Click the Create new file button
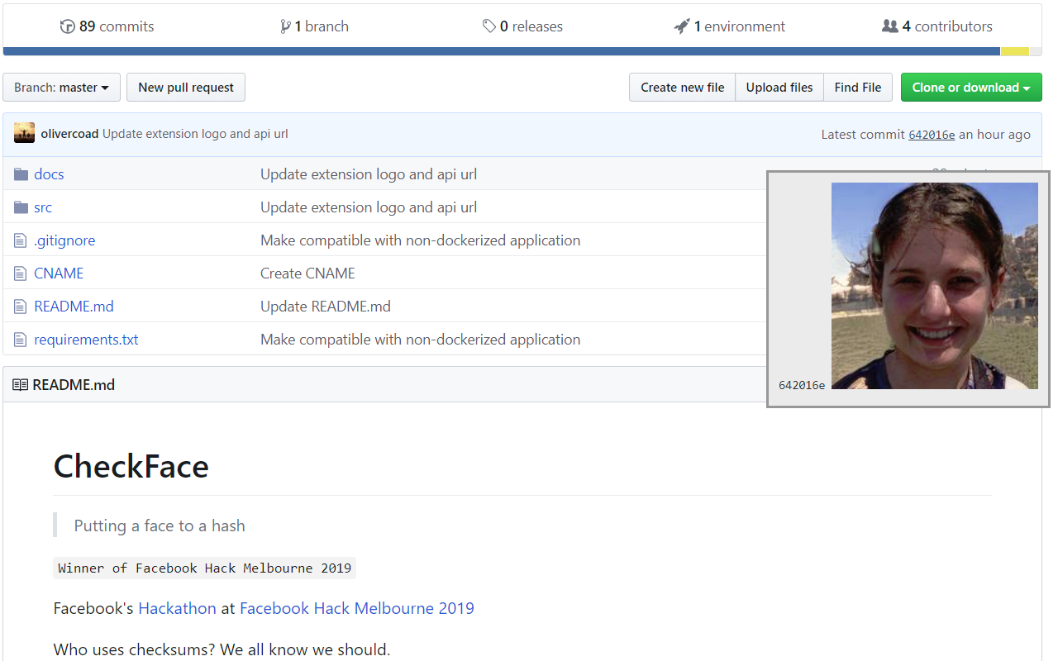The width and height of the screenshot is (1058, 661). 683,88
